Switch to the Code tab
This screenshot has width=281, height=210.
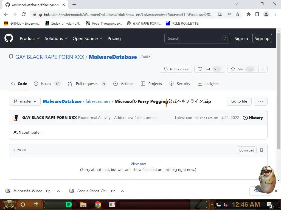(x=19, y=84)
